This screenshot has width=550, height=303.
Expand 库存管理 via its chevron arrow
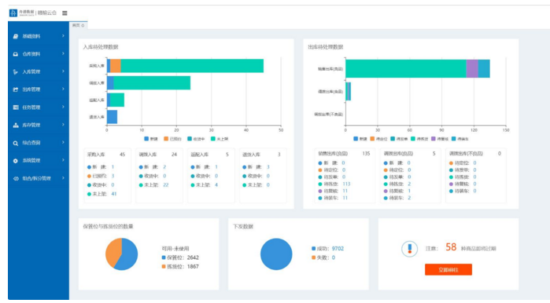(63, 125)
